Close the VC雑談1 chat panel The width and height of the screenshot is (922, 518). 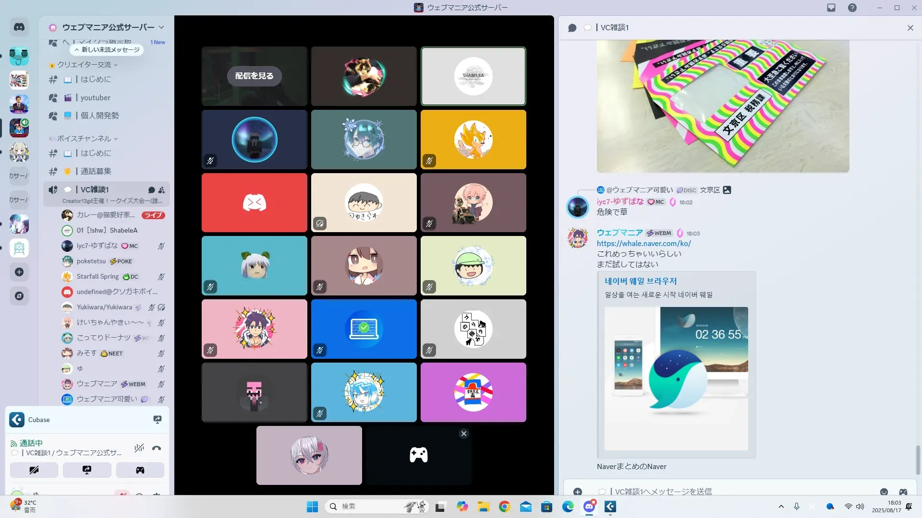(x=910, y=28)
